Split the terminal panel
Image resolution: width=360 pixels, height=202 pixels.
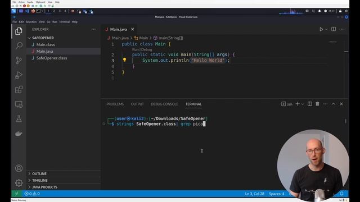[x=310, y=104]
